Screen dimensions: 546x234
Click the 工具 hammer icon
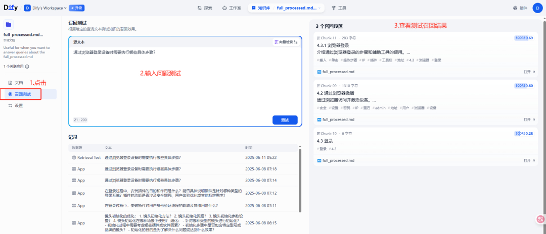point(334,8)
